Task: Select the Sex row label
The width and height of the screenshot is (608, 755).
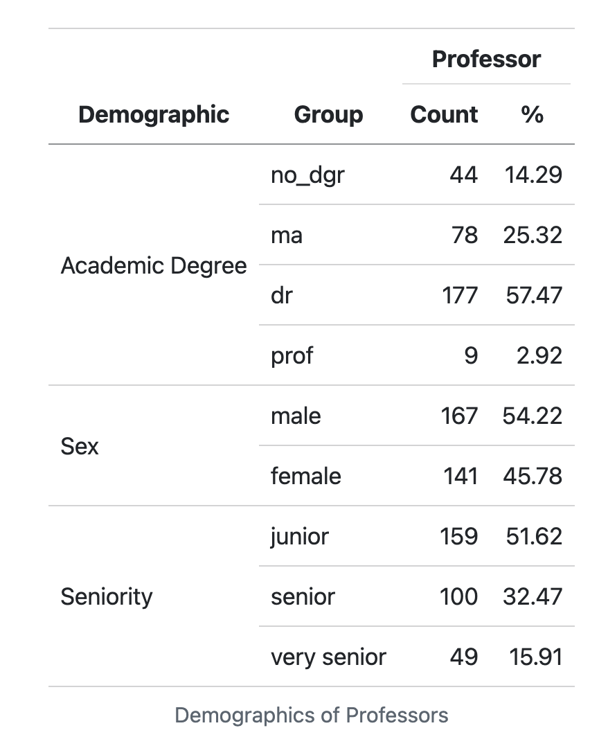Action: point(80,446)
